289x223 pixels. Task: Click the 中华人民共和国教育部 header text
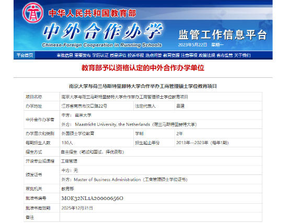(x=92, y=13)
